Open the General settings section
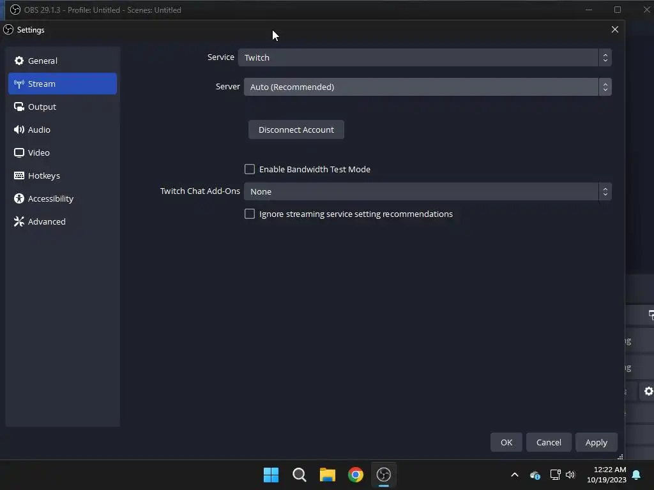The width and height of the screenshot is (654, 490). pyautogui.click(x=63, y=61)
